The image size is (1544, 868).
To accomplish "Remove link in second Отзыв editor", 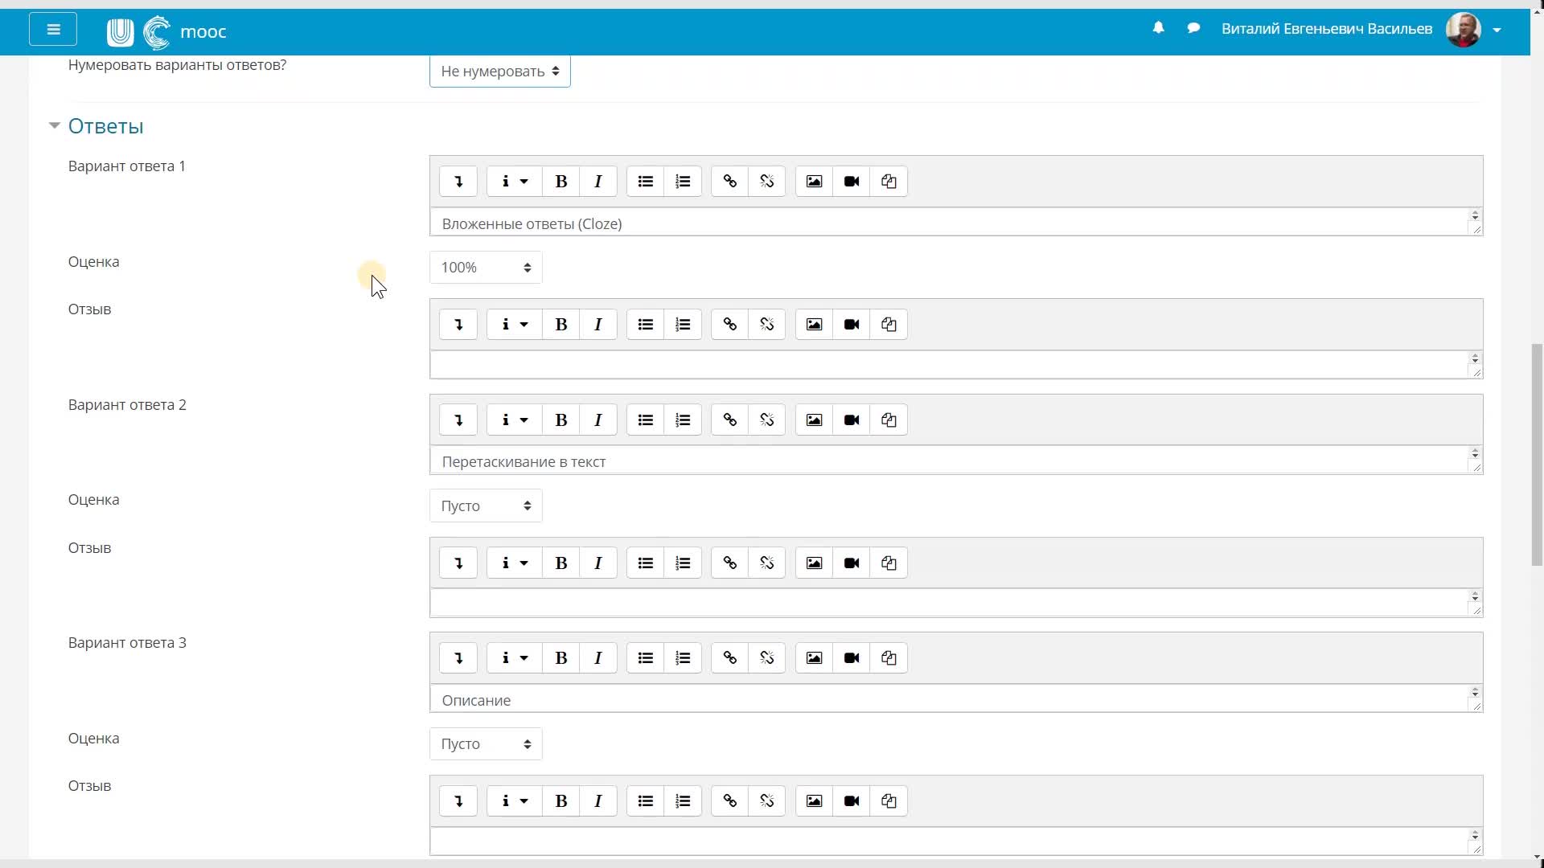I will [767, 563].
